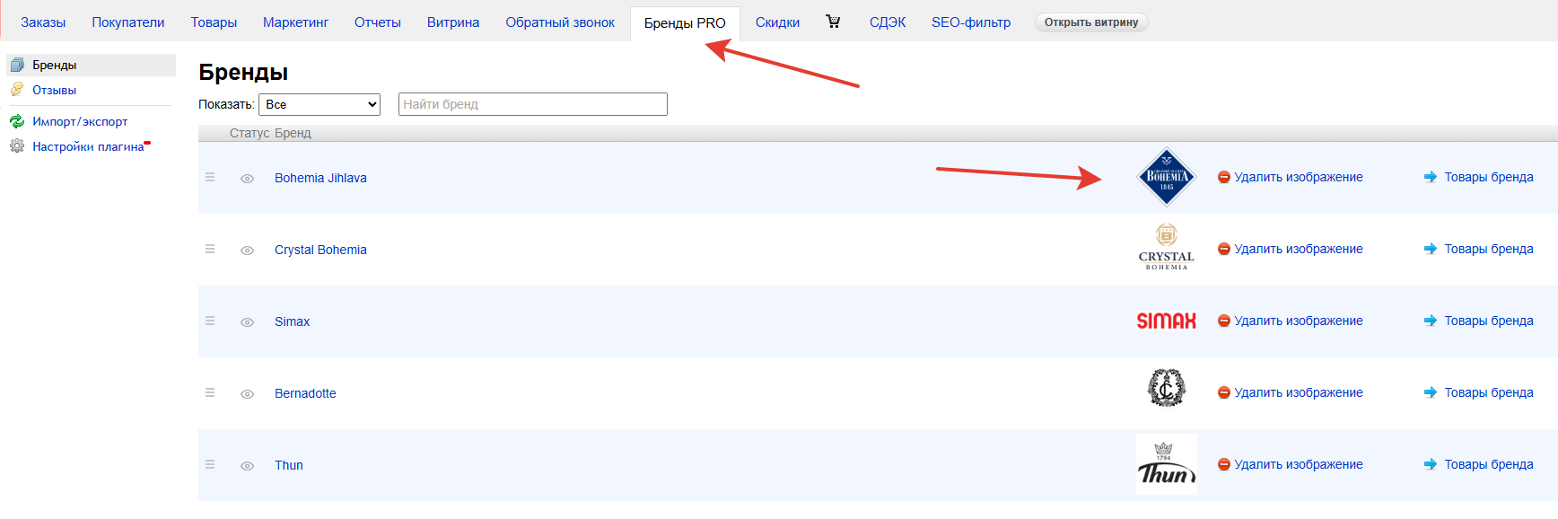Viewport: 1558px width, 519px height.
Task: Toggle visibility eye for Crystal Bohemia
Action: (247, 251)
